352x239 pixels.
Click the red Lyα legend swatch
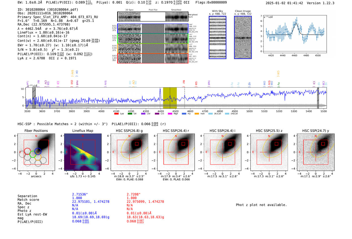pos(116,114)
